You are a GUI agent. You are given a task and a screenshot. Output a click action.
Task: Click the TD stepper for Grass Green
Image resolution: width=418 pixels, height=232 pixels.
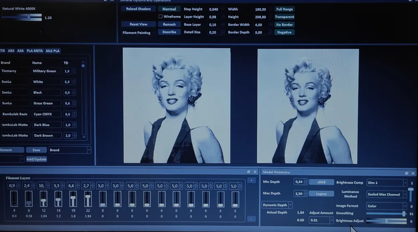(74, 103)
